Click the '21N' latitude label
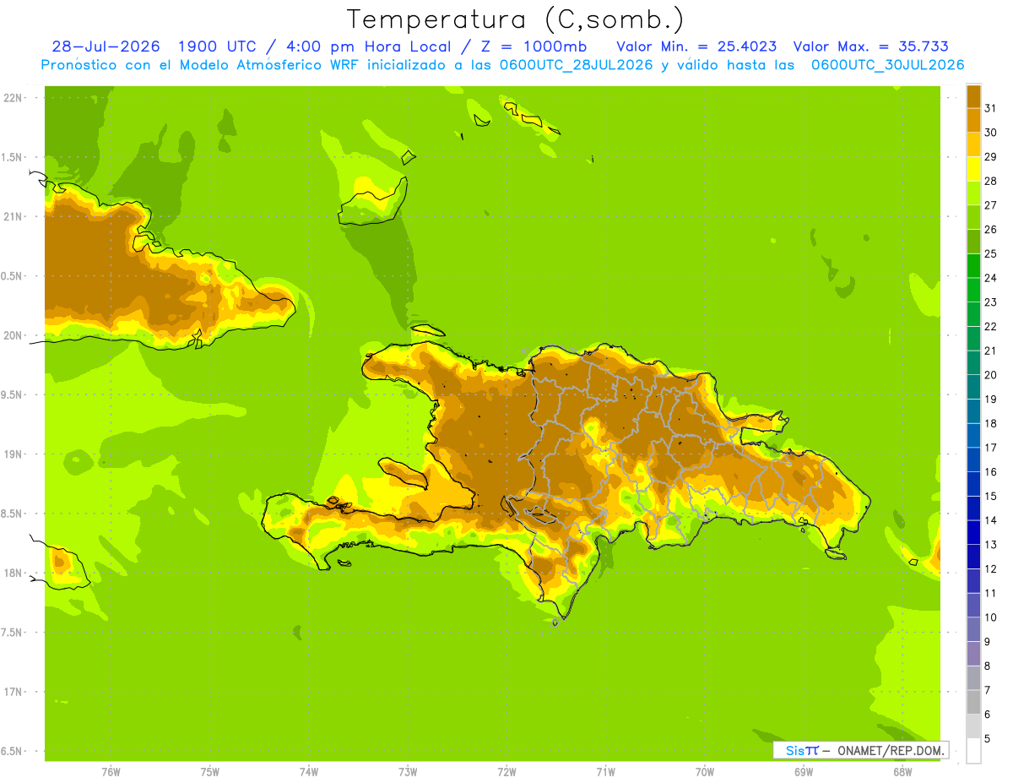The width and height of the screenshot is (1013, 783). point(14,216)
